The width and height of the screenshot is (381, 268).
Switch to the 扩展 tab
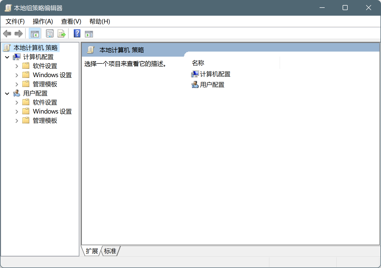[92, 251]
